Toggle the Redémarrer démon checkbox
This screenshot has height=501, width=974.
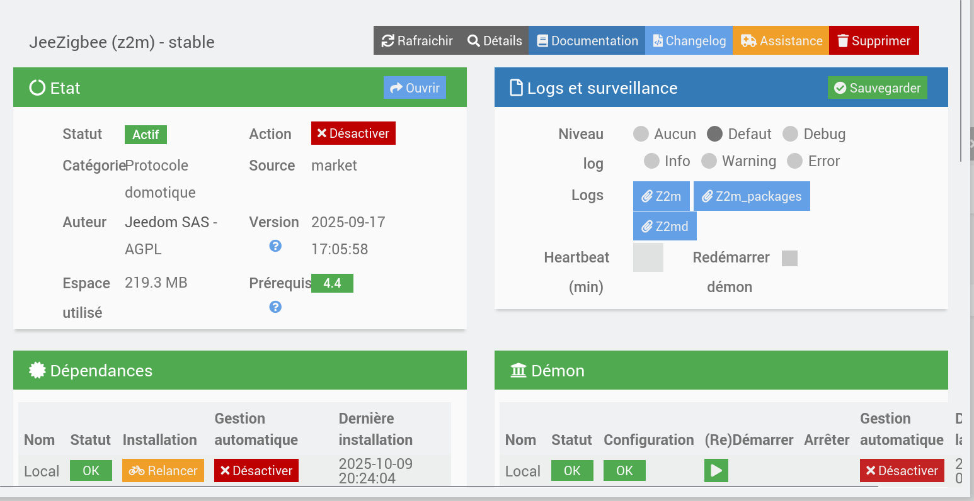click(x=789, y=258)
